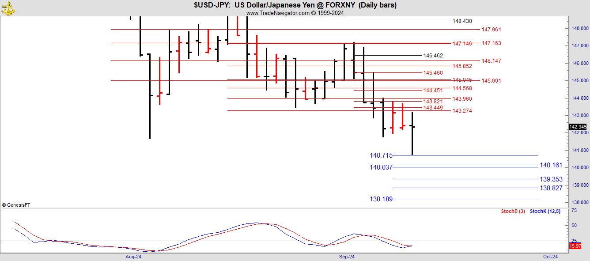Click the blue 138.189 lowest target label

point(381,199)
